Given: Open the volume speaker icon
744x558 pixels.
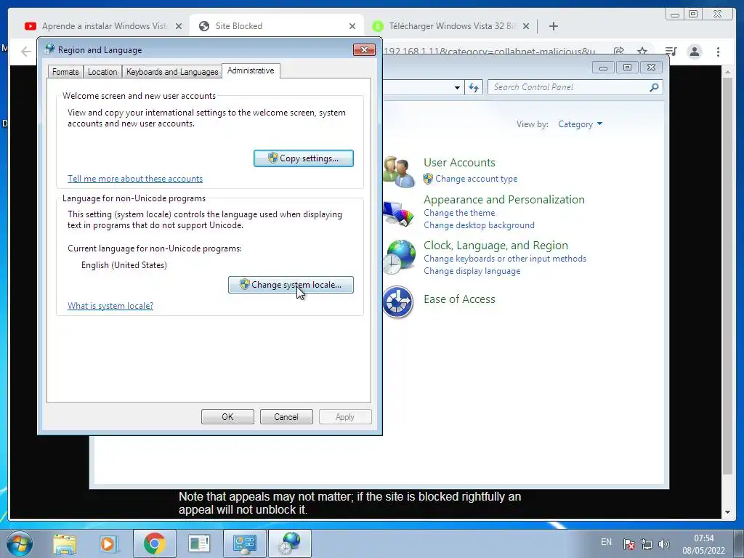Looking at the screenshot, I should click(664, 544).
